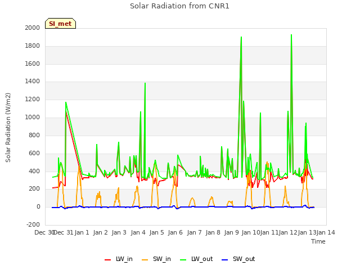Click the 1400 y-axis tick label
The height and width of the screenshot is (270, 360).
click(33, 81)
